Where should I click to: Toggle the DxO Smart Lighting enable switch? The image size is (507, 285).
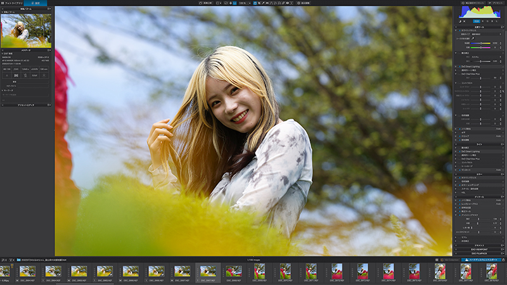pyautogui.click(x=460, y=66)
